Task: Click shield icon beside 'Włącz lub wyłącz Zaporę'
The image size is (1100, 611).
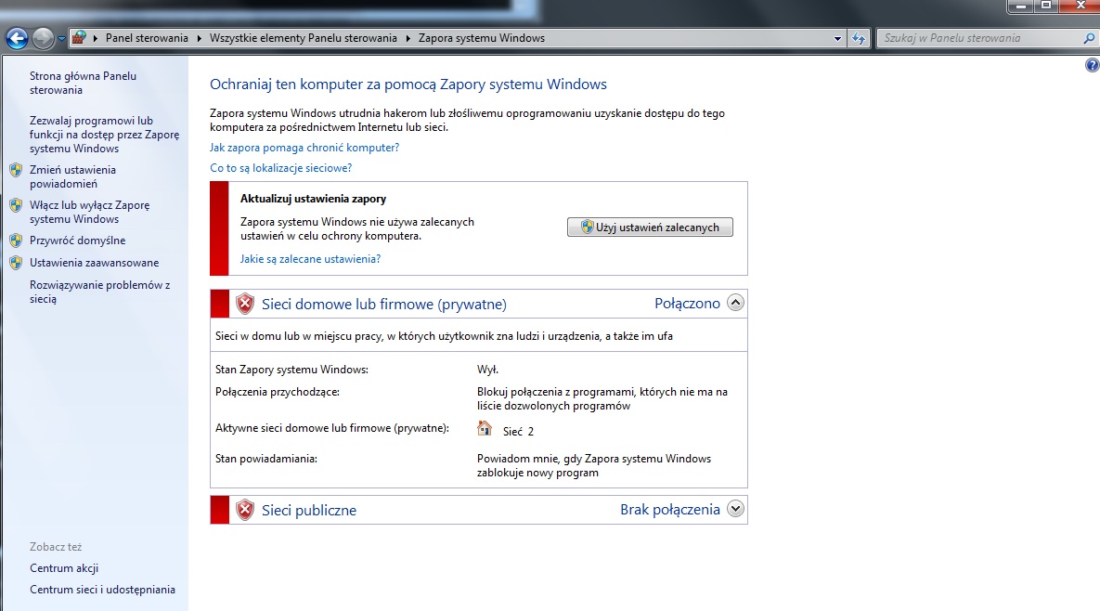Action: point(16,205)
